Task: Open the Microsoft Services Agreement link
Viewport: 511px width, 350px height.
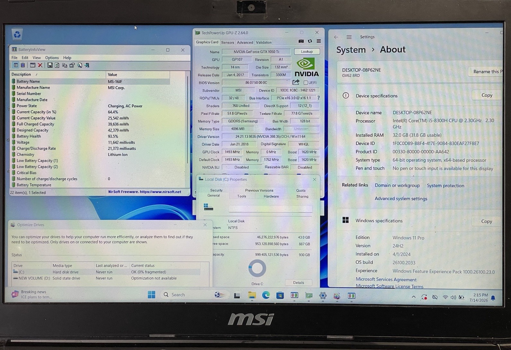Action: [x=386, y=279]
